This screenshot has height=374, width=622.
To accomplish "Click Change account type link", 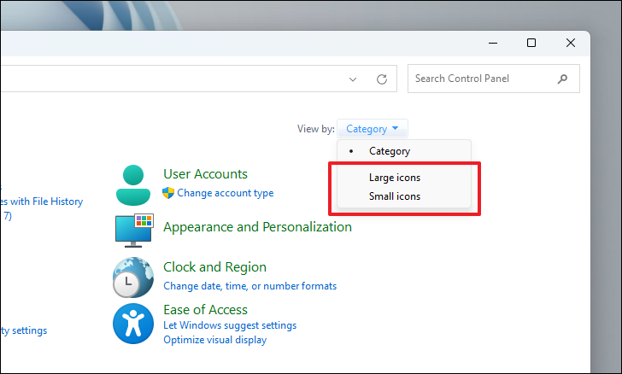I will 226,193.
